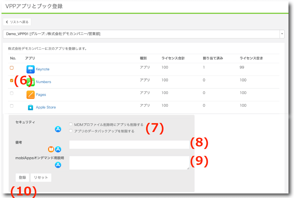
Task: Enable MDMプロファイル削除時にアプリも削除する checkbox
Action: coord(71,124)
